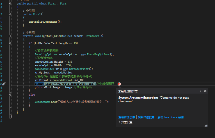This screenshot has width=215, height=138.
Task: Click txtBarCode.Text.Length condition
Action: (56, 43)
